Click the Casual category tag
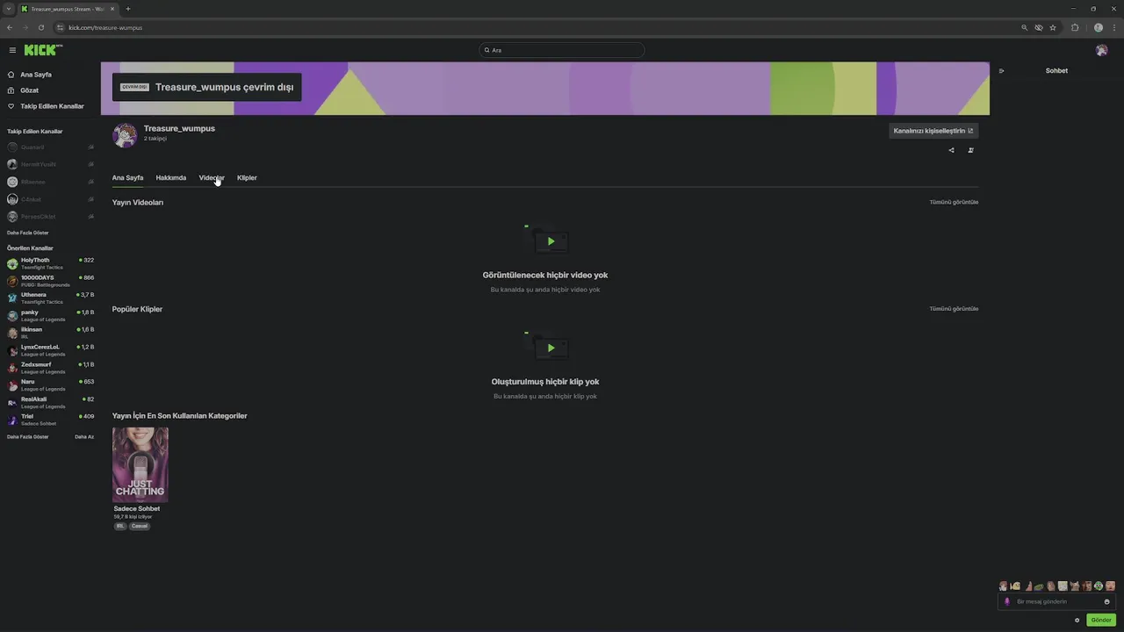 (x=140, y=526)
